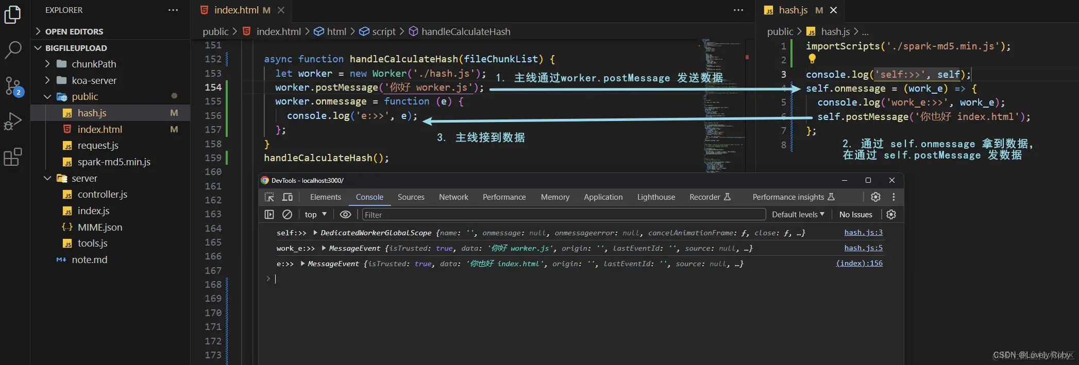Click the Performance insights flask icon
The height and width of the screenshot is (365, 1079).
pos(831,197)
